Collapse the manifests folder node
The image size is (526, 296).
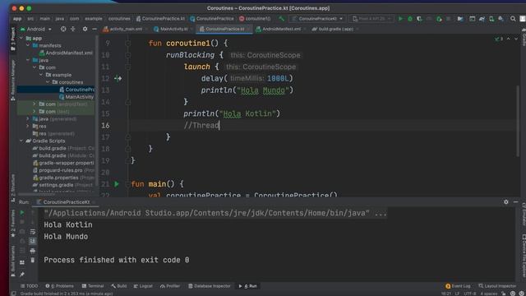[28, 45]
